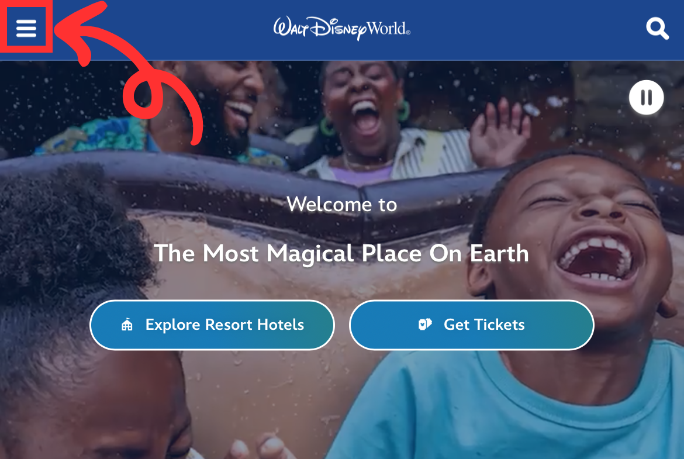Click the blue header bar beside the logo

pyautogui.click(x=523, y=30)
